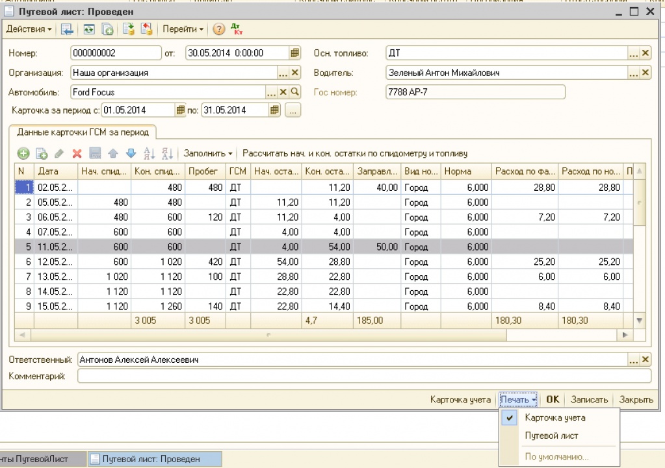Clear the Автомобиль field
Screen dimensions: 665x468
283,92
